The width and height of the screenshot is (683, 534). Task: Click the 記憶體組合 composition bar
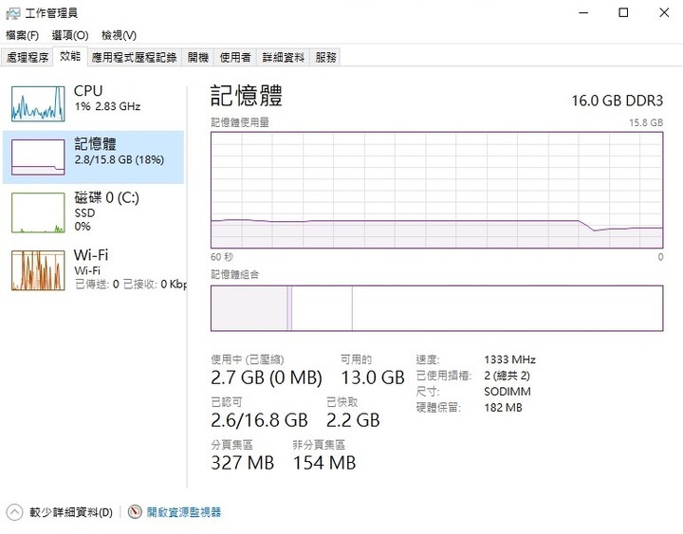point(437,308)
